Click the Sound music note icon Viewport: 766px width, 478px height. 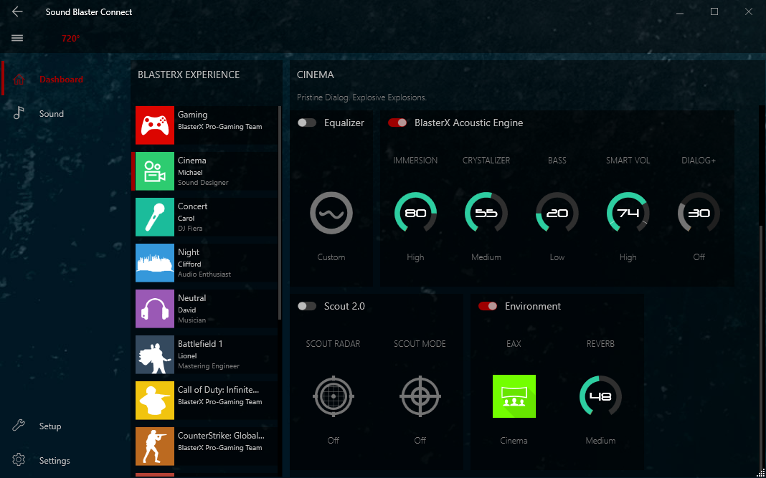(19, 113)
